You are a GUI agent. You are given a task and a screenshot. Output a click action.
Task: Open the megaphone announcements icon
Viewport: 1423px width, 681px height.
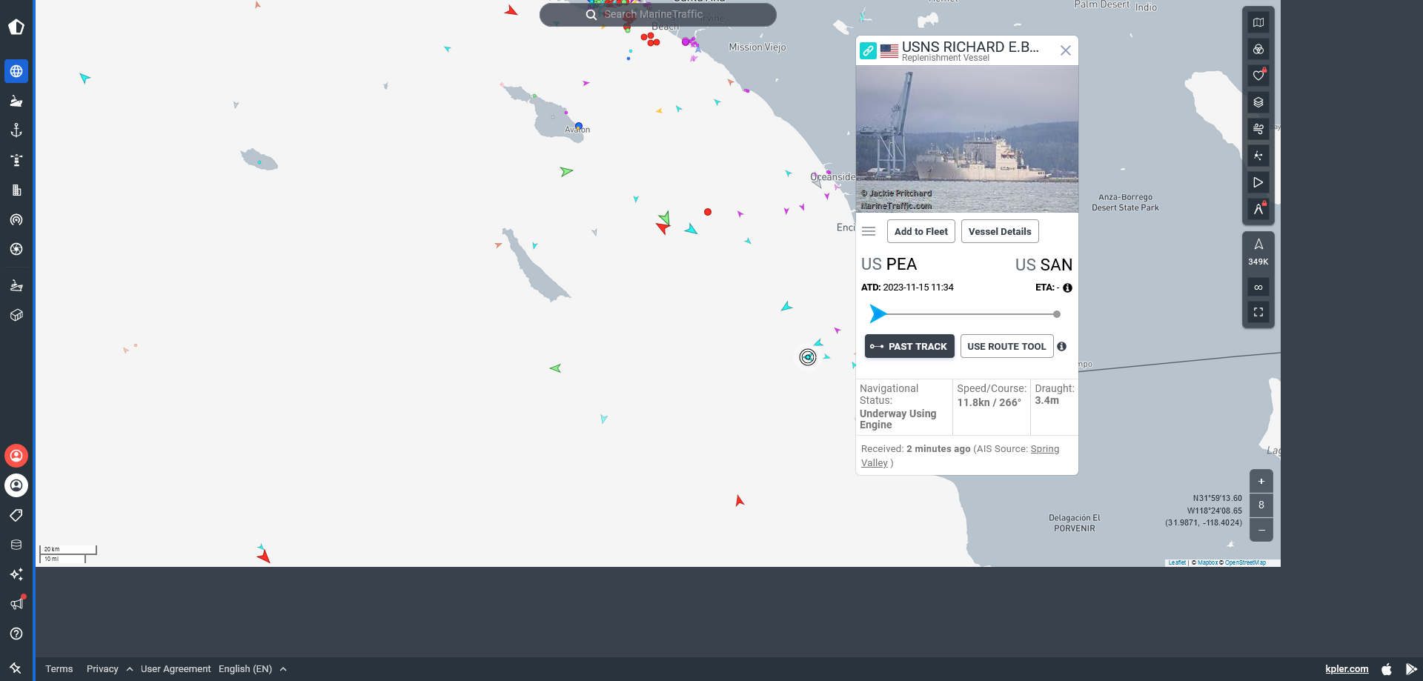pyautogui.click(x=16, y=604)
